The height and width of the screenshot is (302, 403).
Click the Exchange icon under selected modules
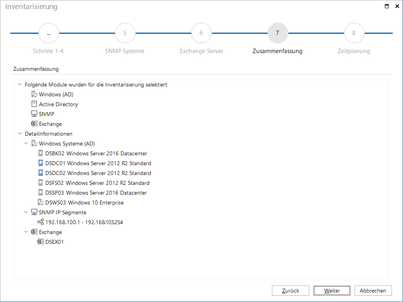34,124
